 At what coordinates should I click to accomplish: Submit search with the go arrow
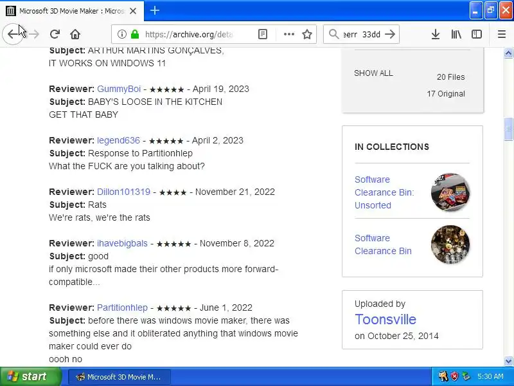[x=390, y=34]
